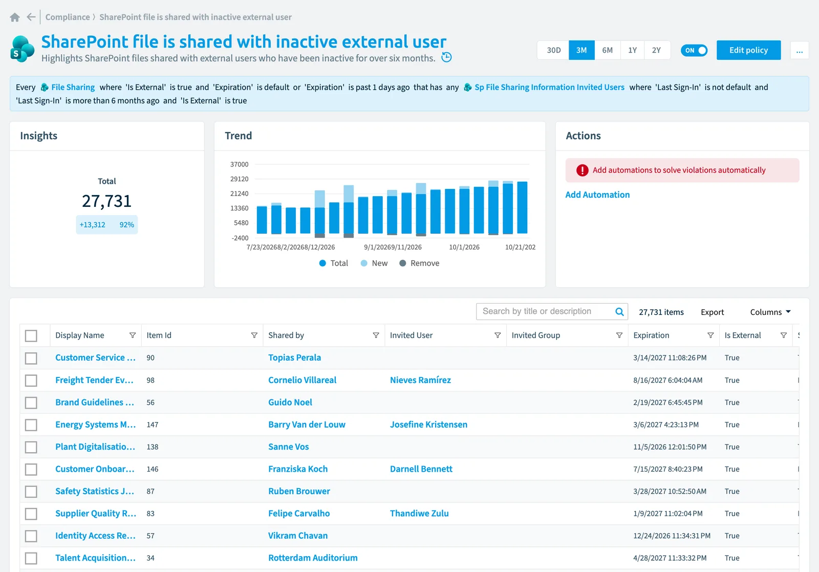Open filter on Is External column
Screen dimensions: 819x572
pos(783,335)
